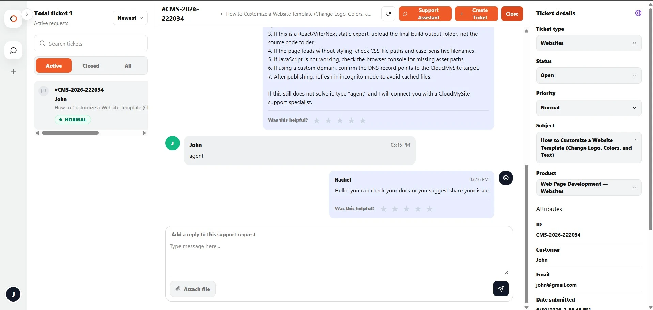The height and width of the screenshot is (310, 653).
Task: Click the reply box resize handle
Action: [506, 273]
